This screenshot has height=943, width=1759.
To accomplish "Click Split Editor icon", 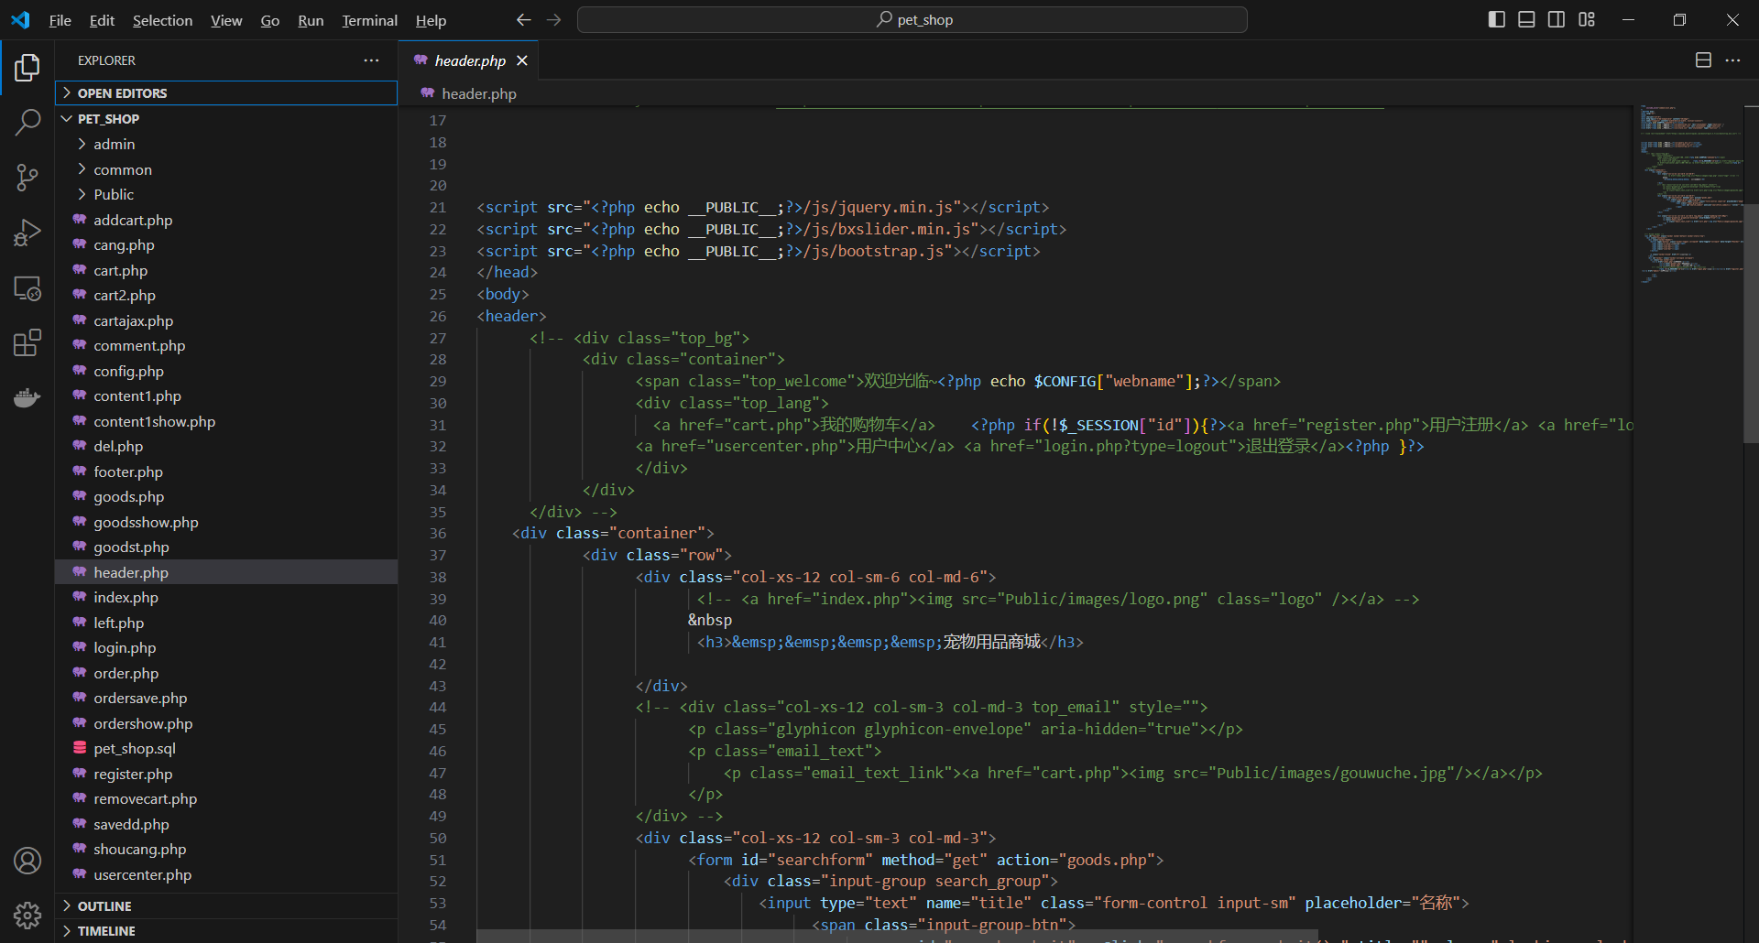I will [x=1703, y=60].
